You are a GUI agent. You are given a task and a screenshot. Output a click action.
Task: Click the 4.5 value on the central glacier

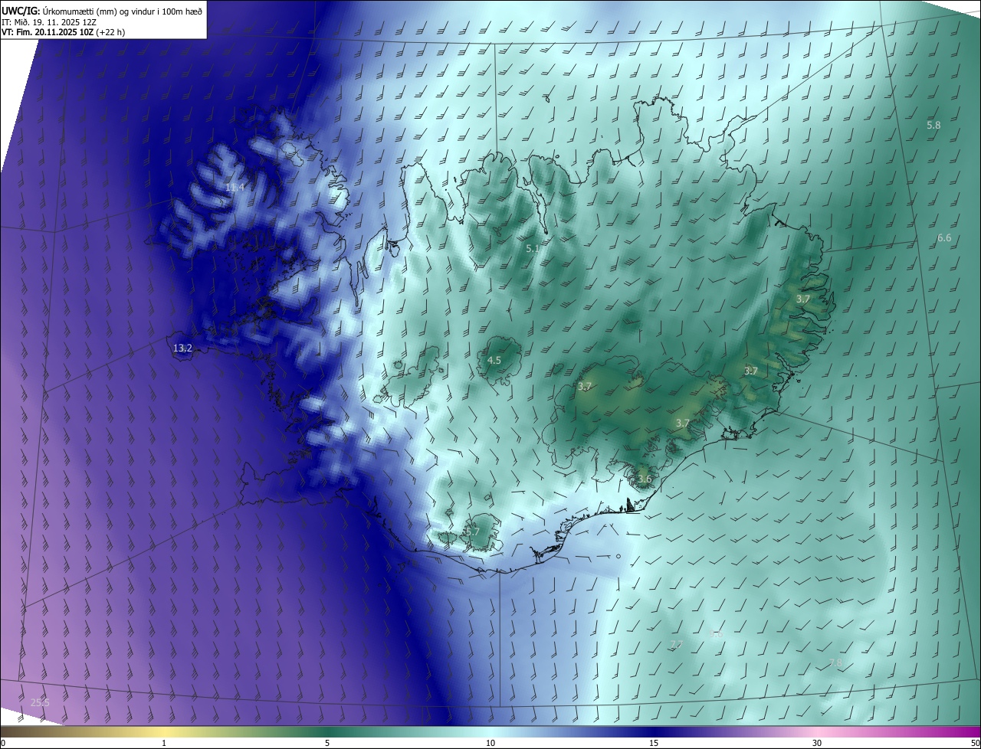coord(494,360)
